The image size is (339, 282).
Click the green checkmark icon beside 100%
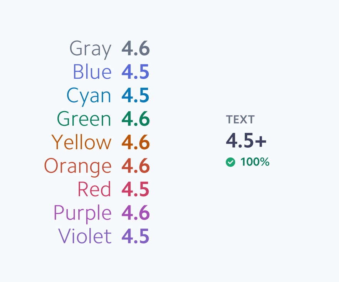pyautogui.click(x=230, y=162)
